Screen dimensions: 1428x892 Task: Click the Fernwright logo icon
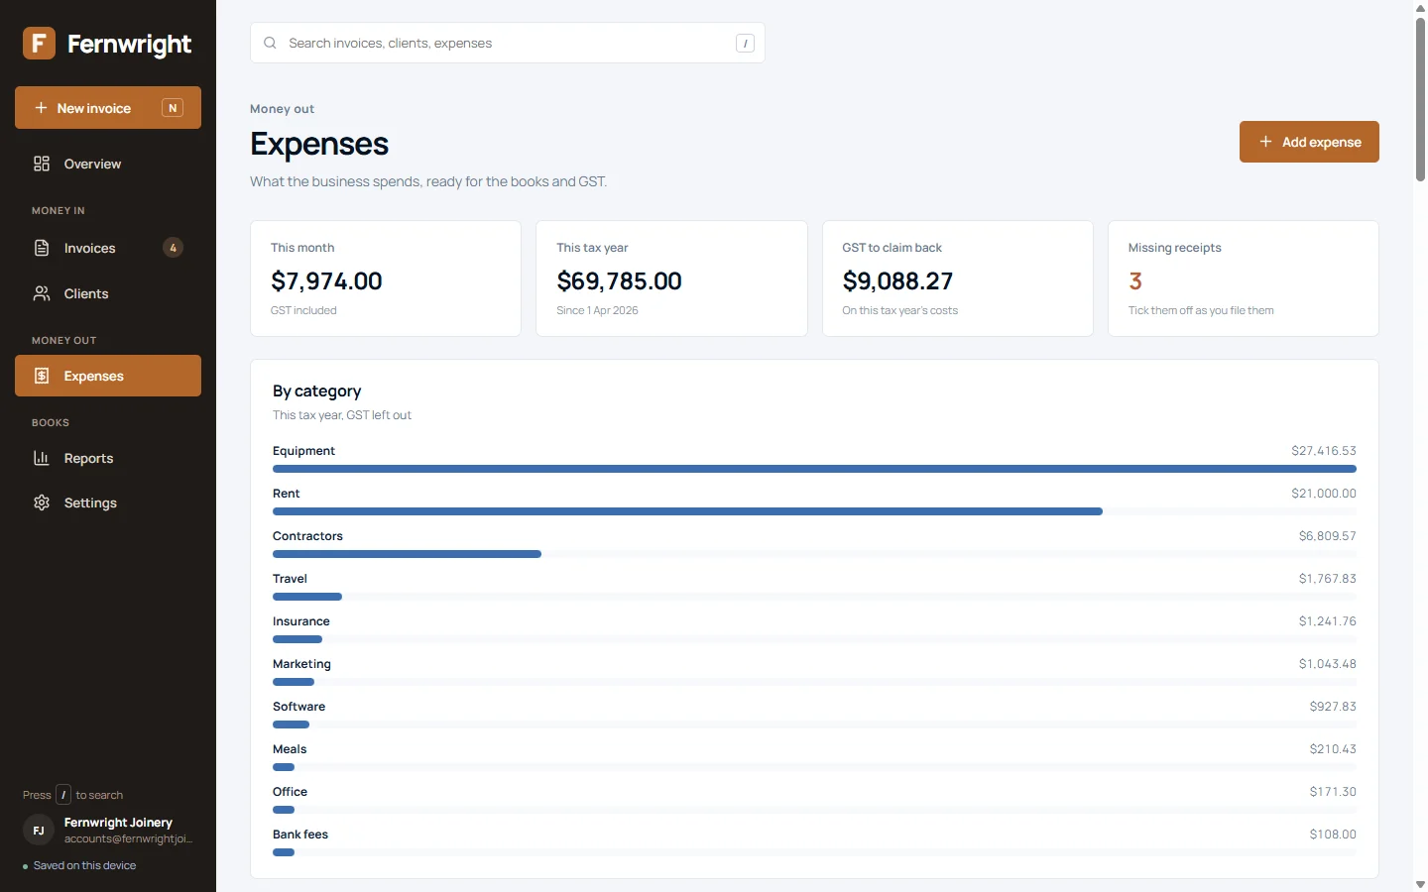coord(39,43)
